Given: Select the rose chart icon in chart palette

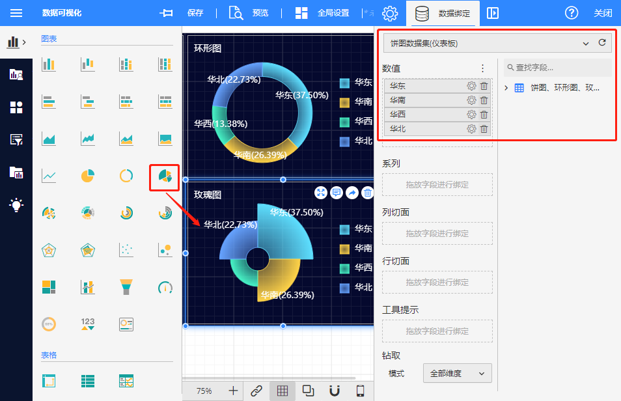Looking at the screenshot, I should pyautogui.click(x=165, y=176).
